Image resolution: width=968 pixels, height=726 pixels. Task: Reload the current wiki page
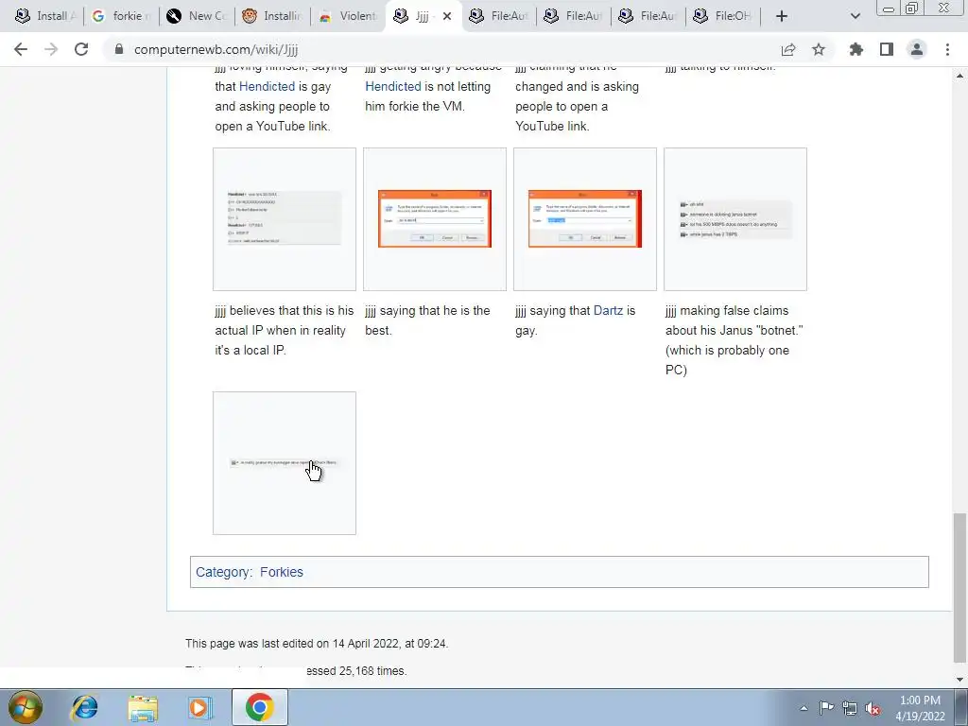81,49
